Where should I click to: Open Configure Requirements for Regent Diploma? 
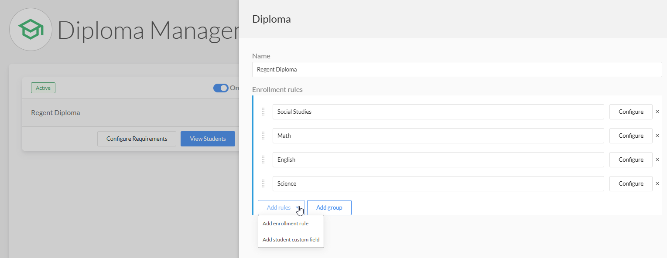pos(137,139)
